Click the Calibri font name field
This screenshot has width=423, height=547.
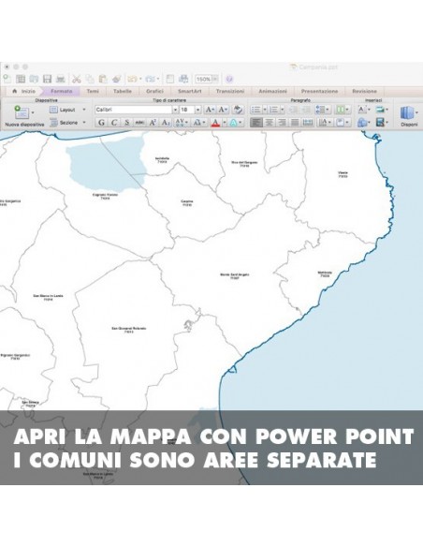click(134, 110)
